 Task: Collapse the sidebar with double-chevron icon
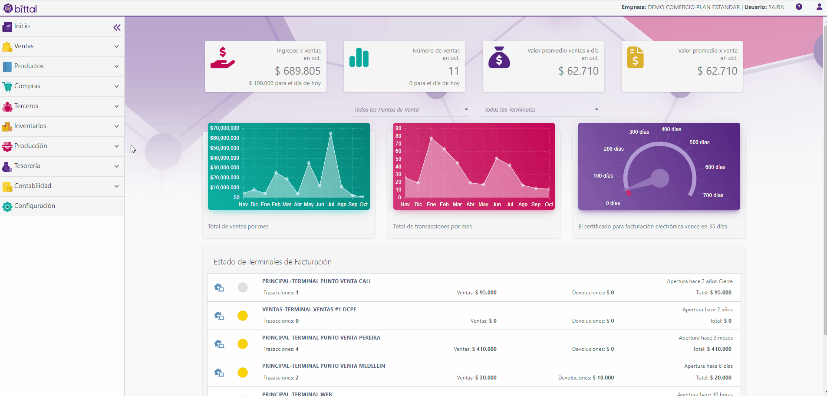(x=117, y=28)
